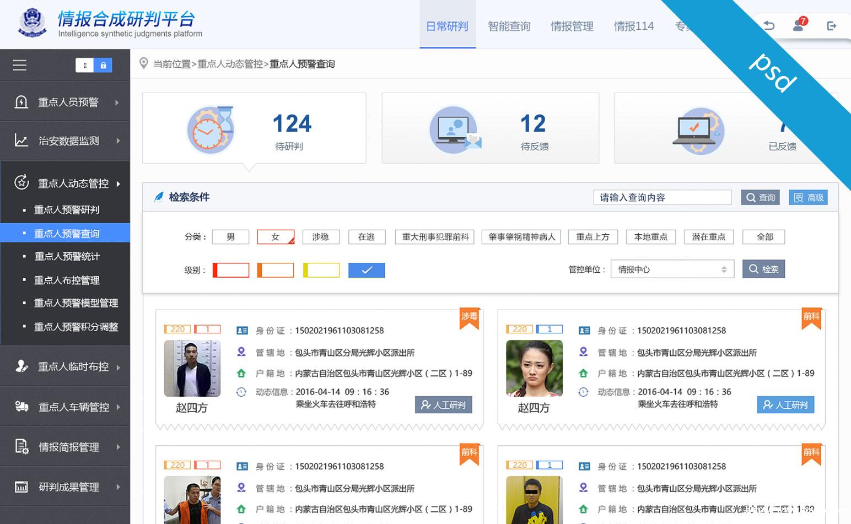The height and width of the screenshot is (524, 851).
Task: Click the police badge platform logo
Action: (31, 24)
